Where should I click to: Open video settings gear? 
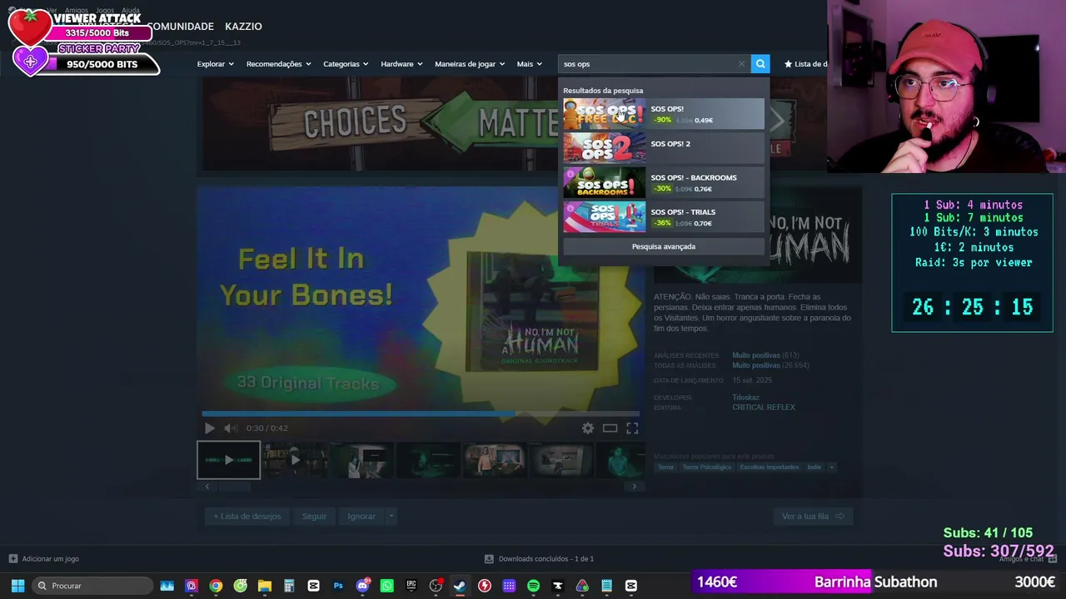pyautogui.click(x=588, y=428)
